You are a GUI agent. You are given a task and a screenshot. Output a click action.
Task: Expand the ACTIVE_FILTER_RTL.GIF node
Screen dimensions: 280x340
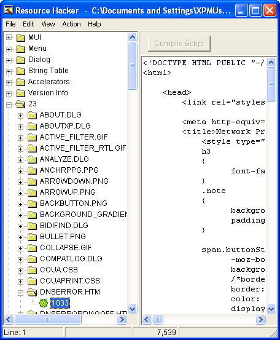coord(21,149)
